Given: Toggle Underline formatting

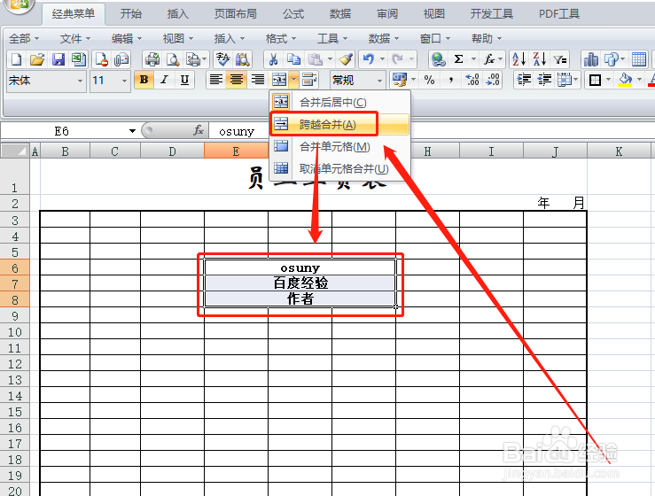Looking at the screenshot, I should tap(184, 80).
